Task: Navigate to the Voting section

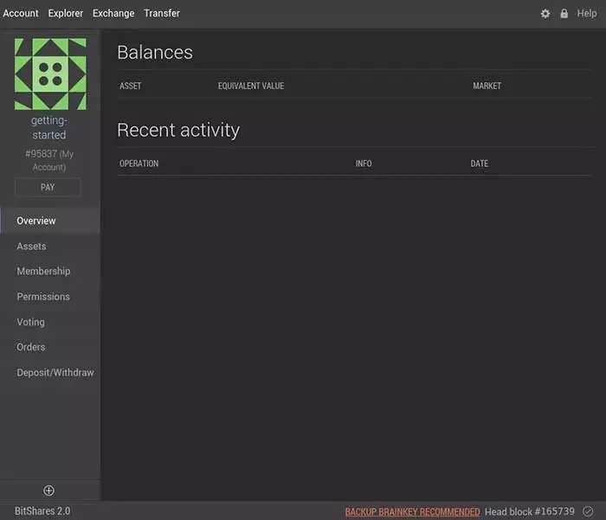Action: click(x=30, y=322)
